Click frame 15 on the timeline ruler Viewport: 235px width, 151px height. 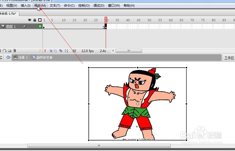(x=74, y=20)
